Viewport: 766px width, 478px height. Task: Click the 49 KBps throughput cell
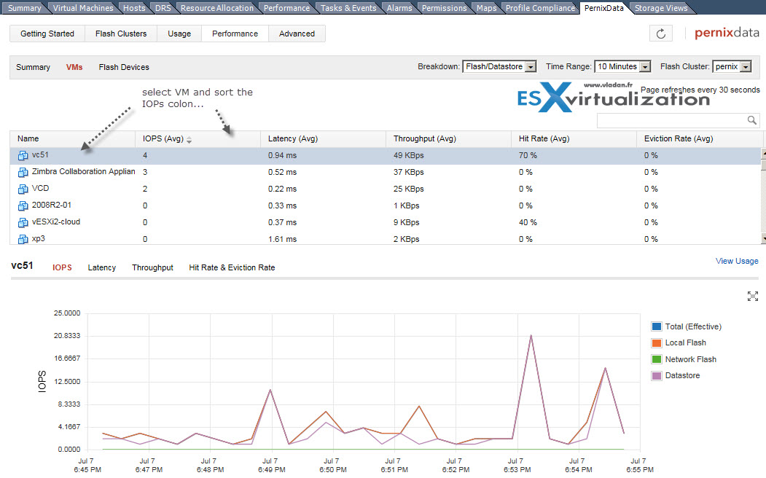click(408, 156)
